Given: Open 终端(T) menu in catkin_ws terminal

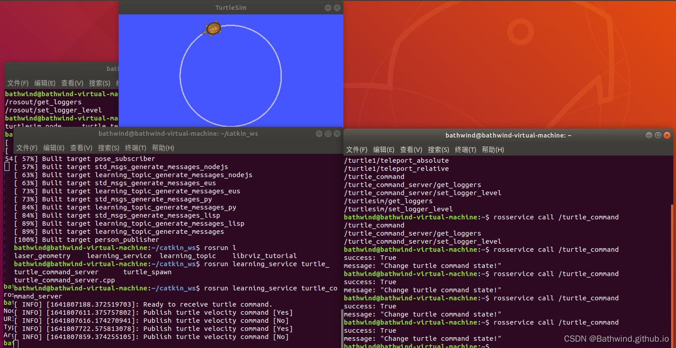Looking at the screenshot, I should 136,148.
